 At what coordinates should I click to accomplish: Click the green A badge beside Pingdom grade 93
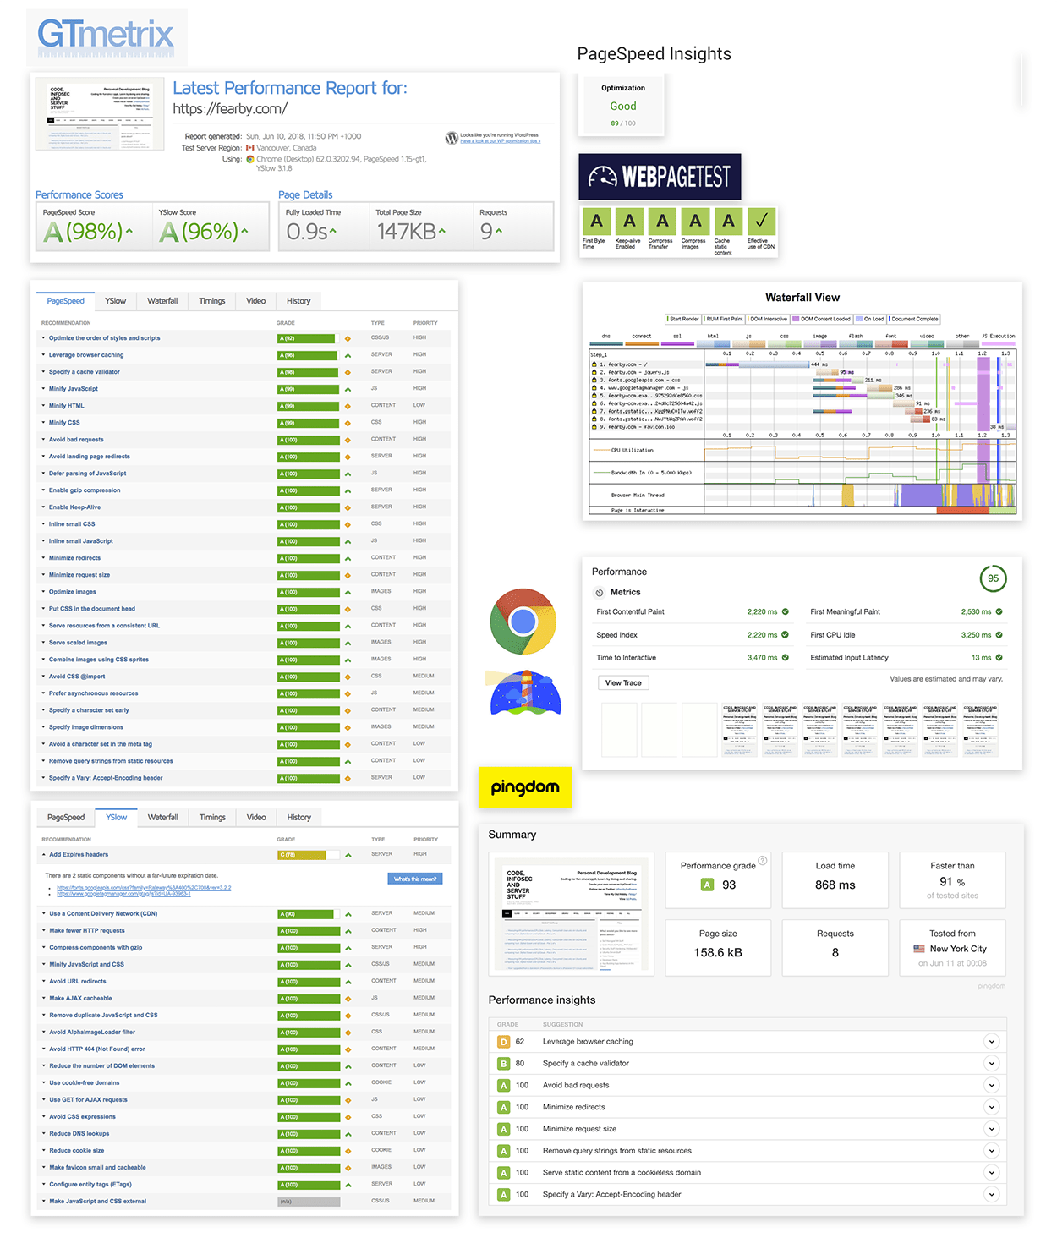(708, 885)
